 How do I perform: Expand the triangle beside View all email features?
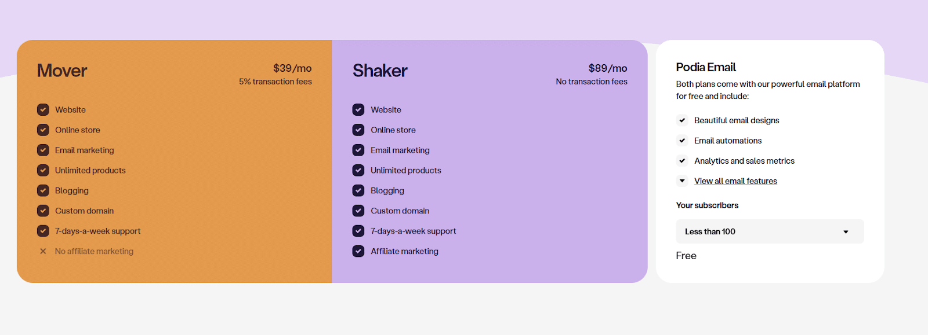pyautogui.click(x=682, y=181)
